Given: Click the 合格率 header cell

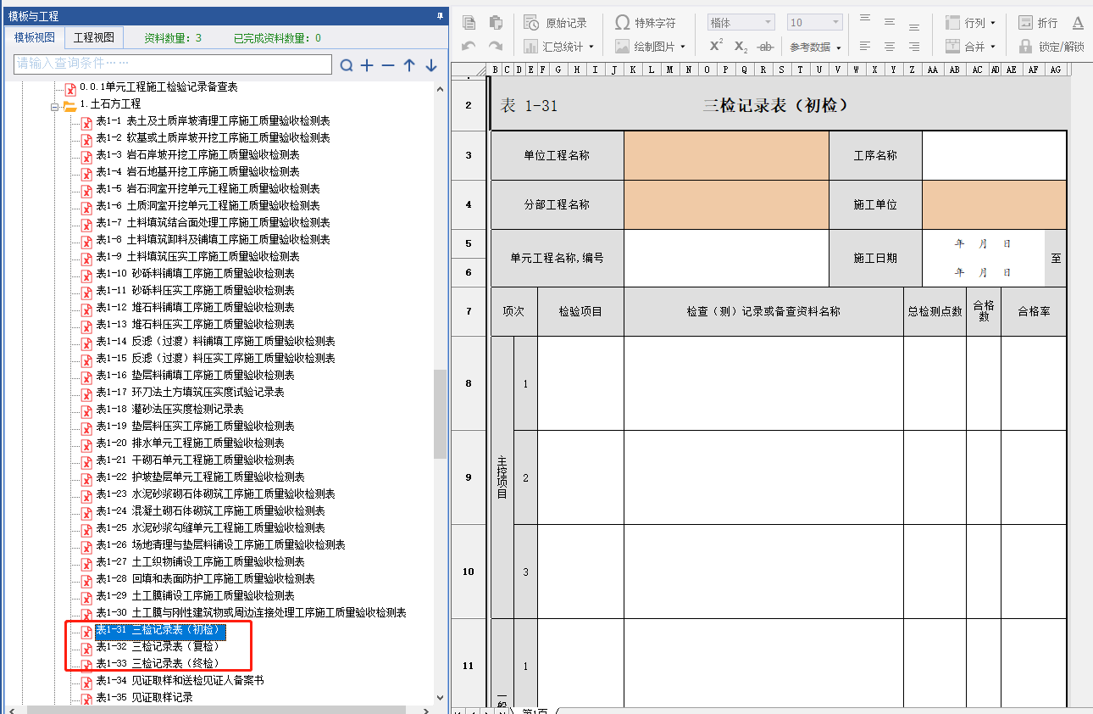Looking at the screenshot, I should tap(1034, 311).
